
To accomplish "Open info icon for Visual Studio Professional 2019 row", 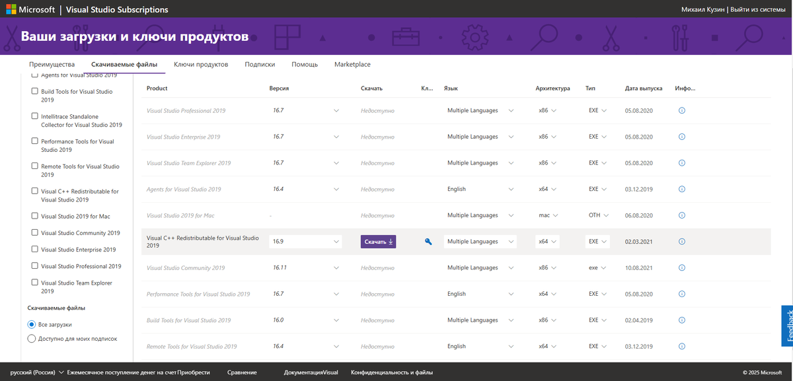I will [x=682, y=110].
